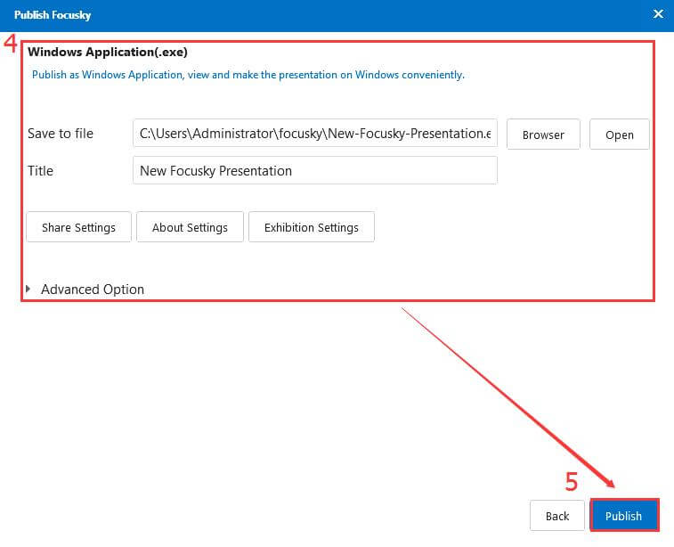
Task: Open About Settings
Action: 190,227
